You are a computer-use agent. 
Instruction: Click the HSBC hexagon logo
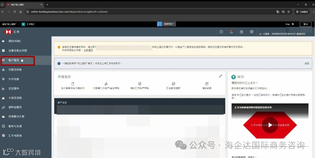8,32
